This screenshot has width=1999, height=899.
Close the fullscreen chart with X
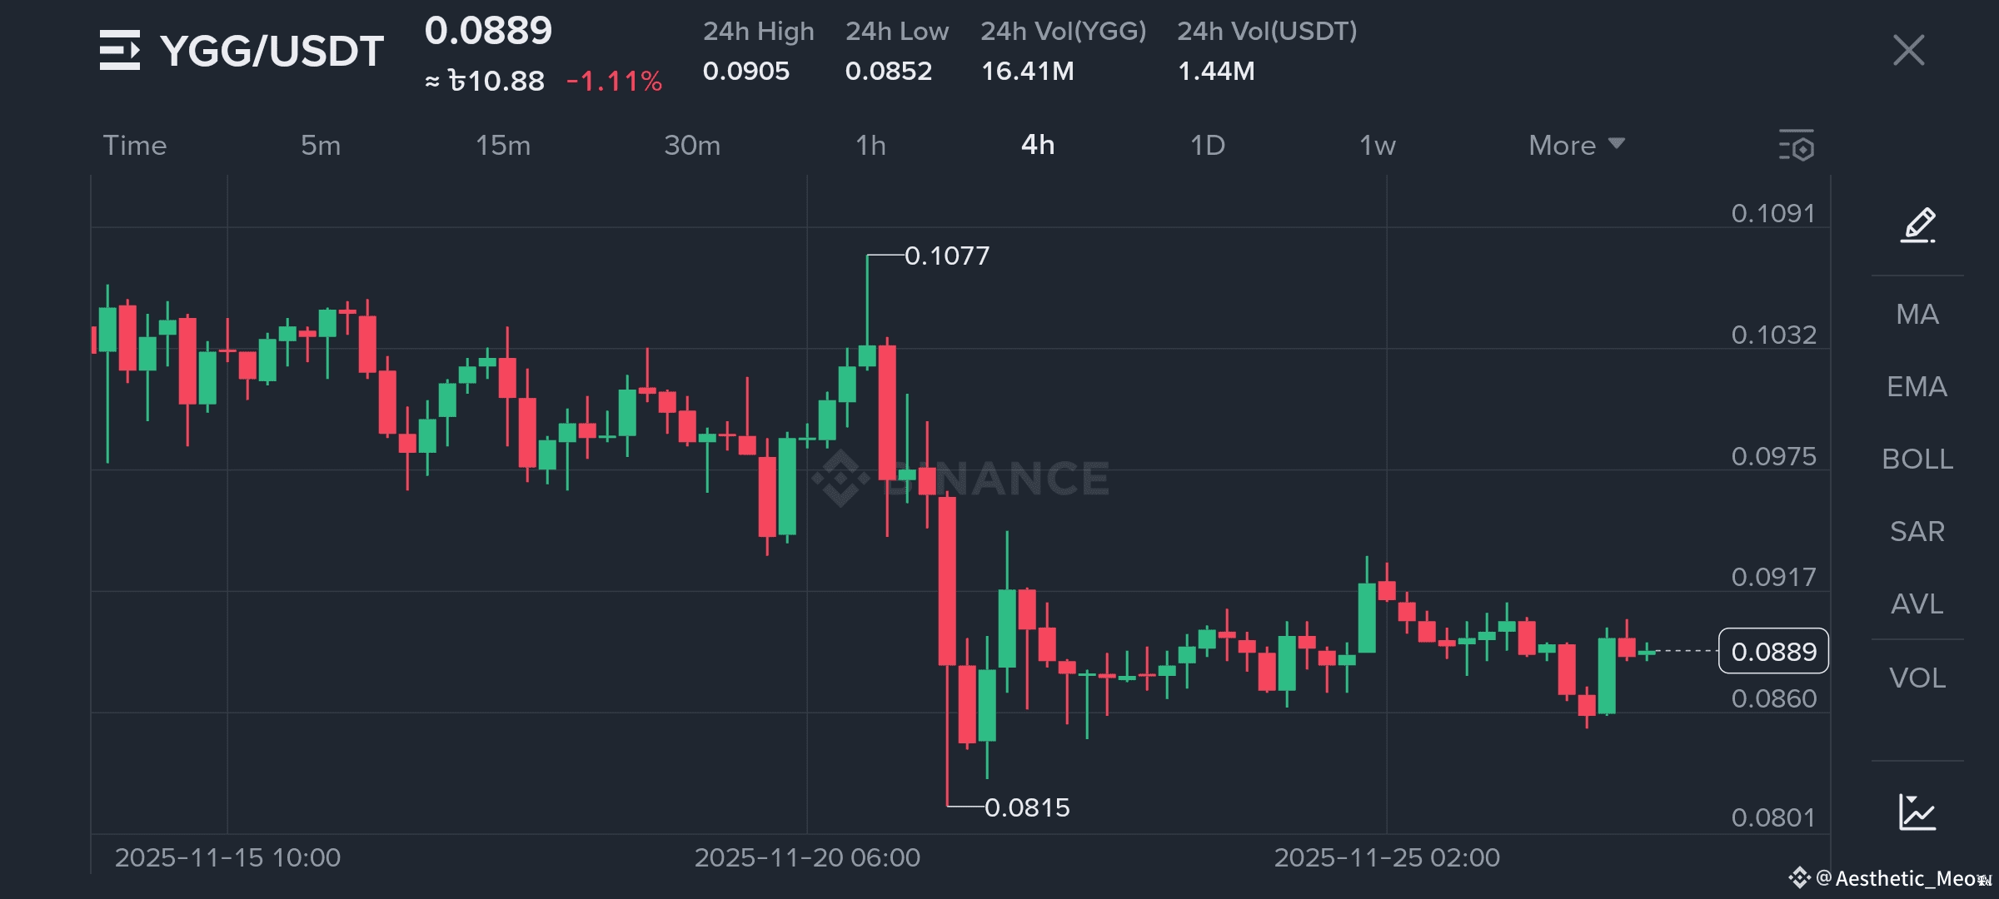pyautogui.click(x=1908, y=50)
